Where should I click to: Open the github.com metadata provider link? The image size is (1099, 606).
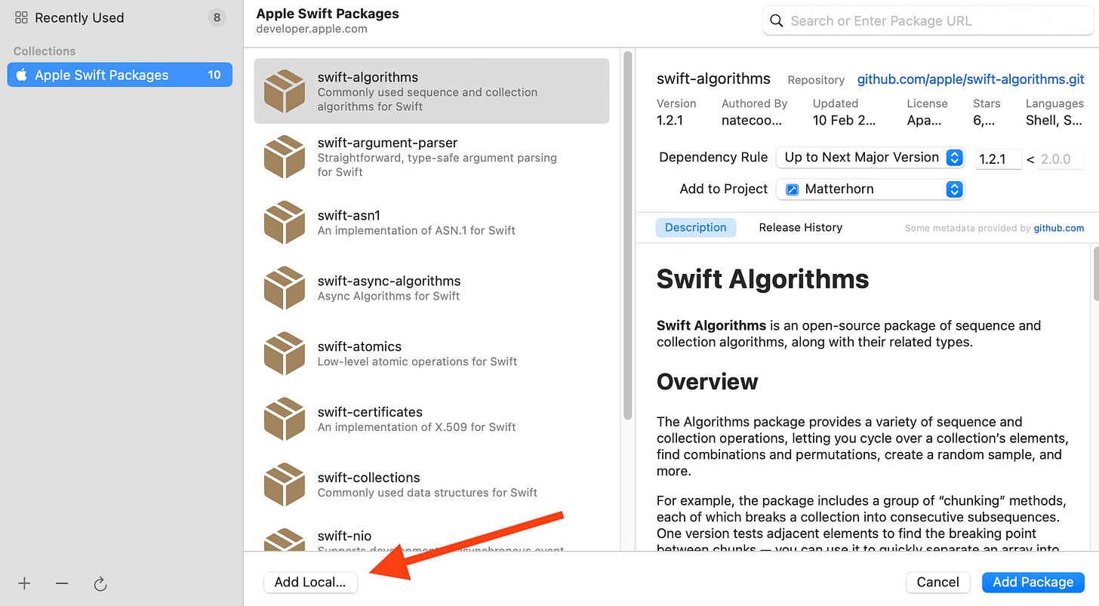[x=1059, y=228]
